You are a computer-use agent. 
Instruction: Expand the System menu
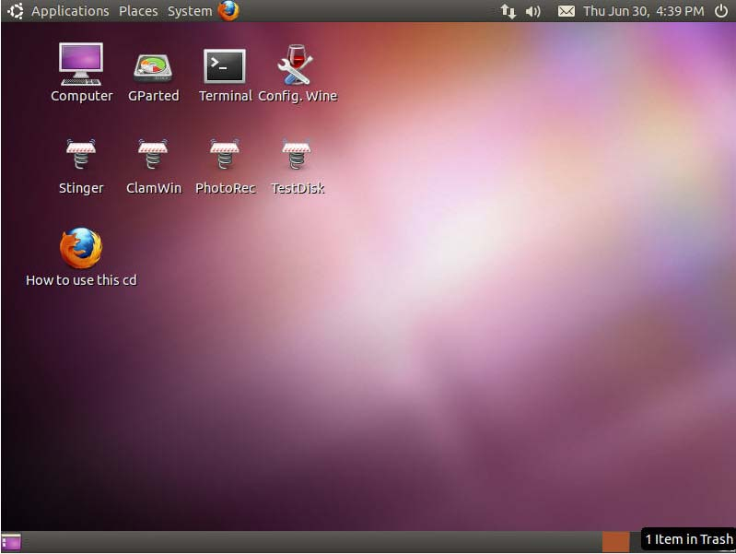pyautogui.click(x=189, y=11)
